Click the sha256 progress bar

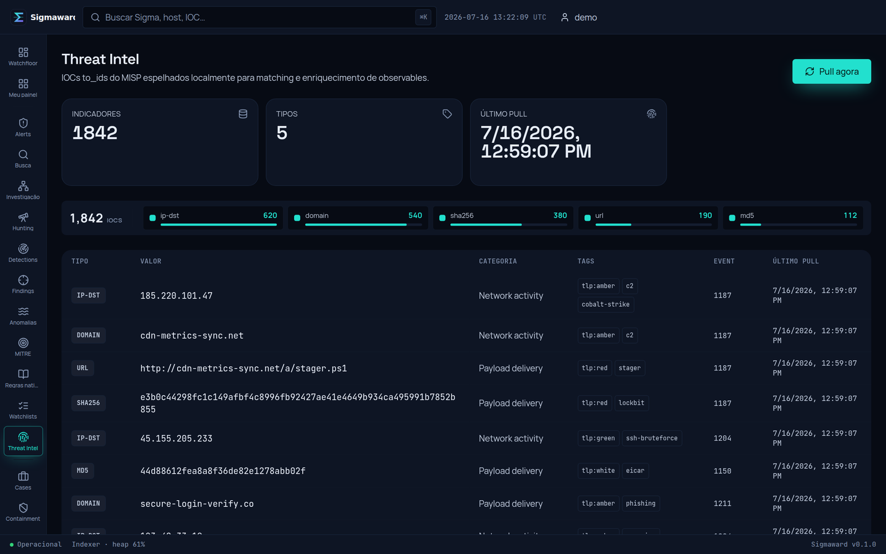(508, 224)
